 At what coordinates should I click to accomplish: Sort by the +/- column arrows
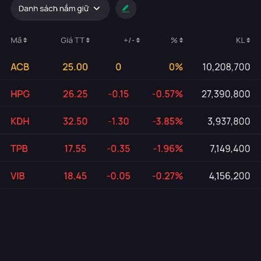tap(138, 40)
